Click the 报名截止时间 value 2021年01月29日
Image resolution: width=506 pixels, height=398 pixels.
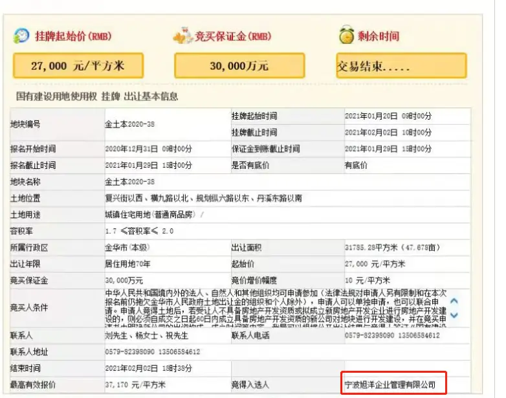pyautogui.click(x=148, y=165)
